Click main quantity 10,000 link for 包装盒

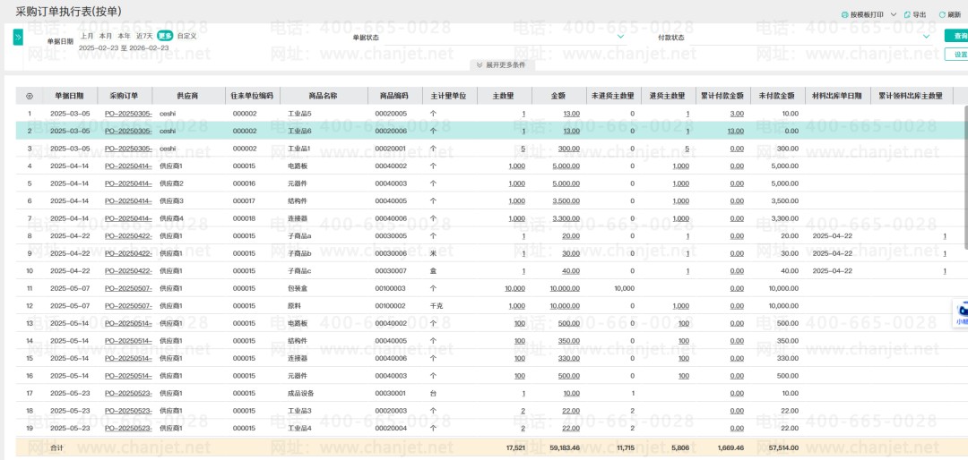514,288
